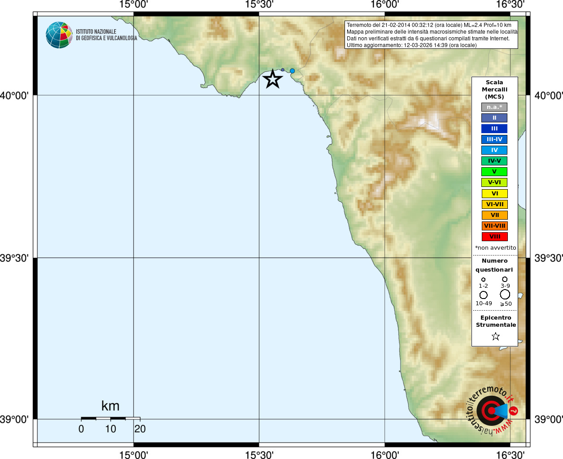Click the top axis label 15°30'

point(259,4)
